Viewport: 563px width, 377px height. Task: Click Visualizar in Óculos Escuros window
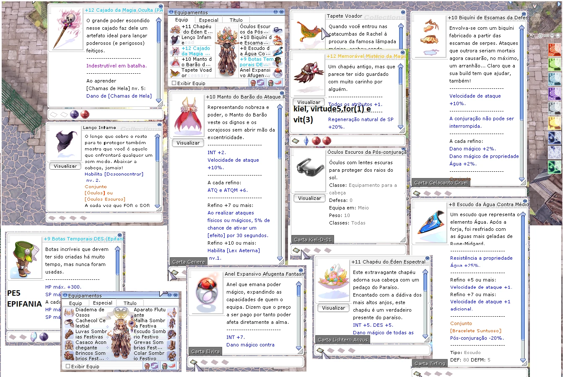pos(310,198)
